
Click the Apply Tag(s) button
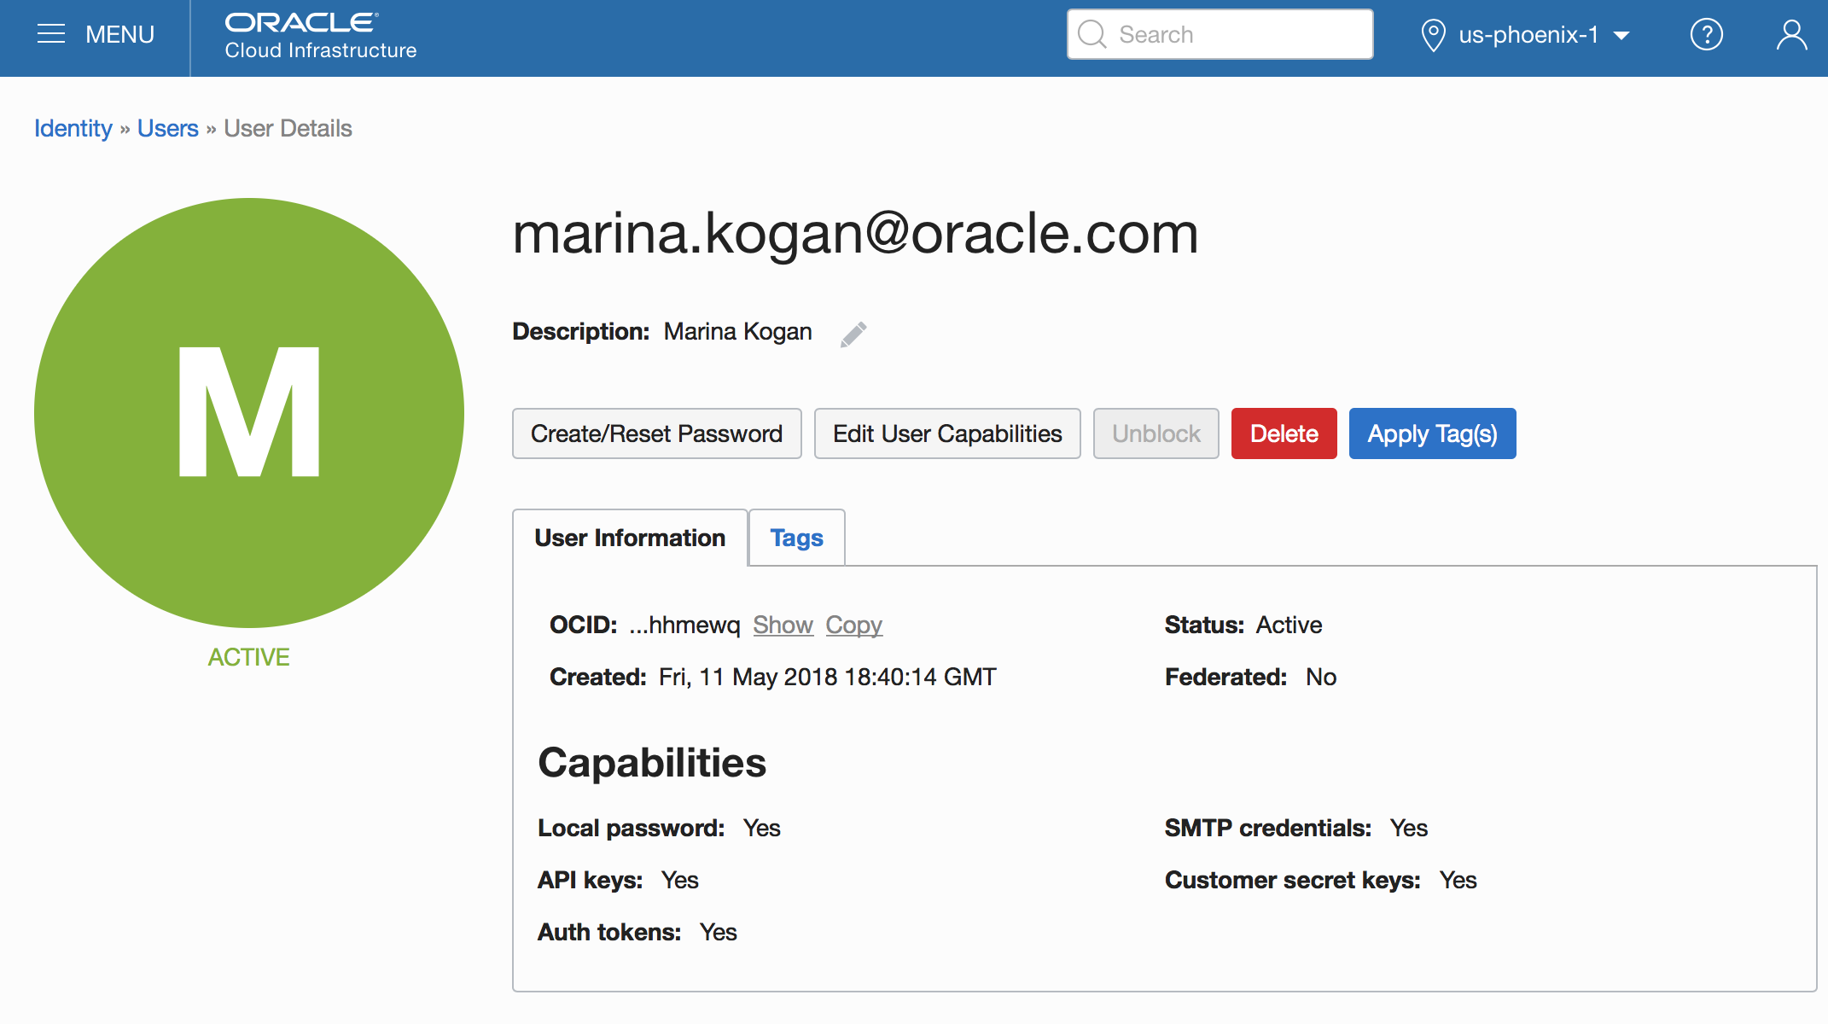point(1432,433)
